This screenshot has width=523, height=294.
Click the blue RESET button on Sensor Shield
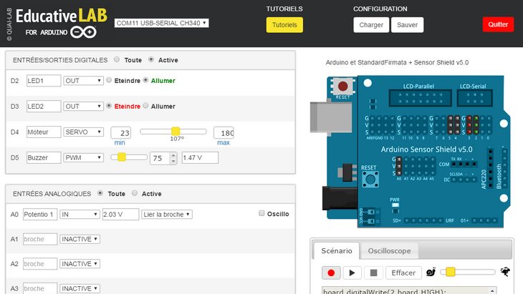[370, 180]
